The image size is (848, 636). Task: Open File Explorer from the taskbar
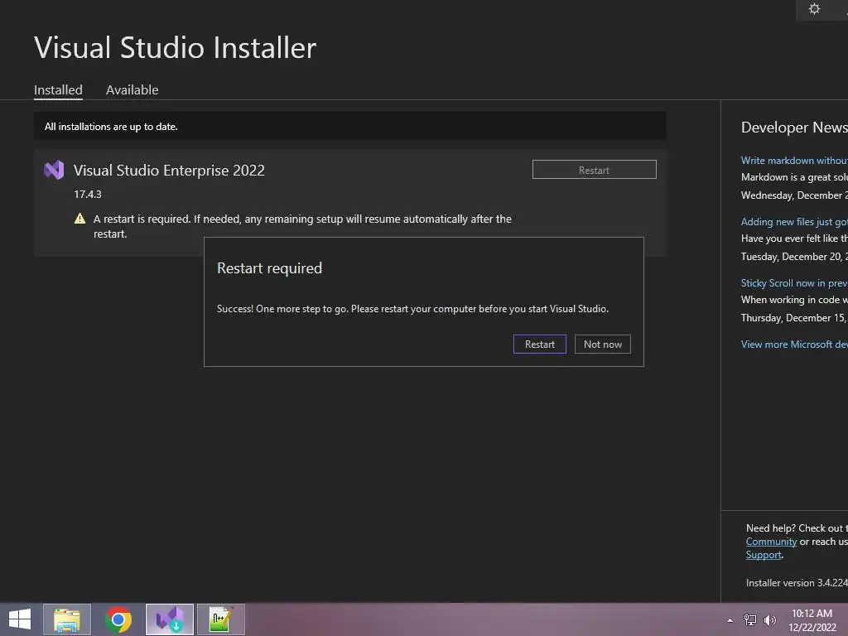pos(67,619)
